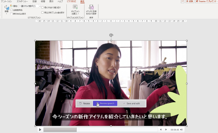Click the キャプションのオプション group label

click(75, 17)
